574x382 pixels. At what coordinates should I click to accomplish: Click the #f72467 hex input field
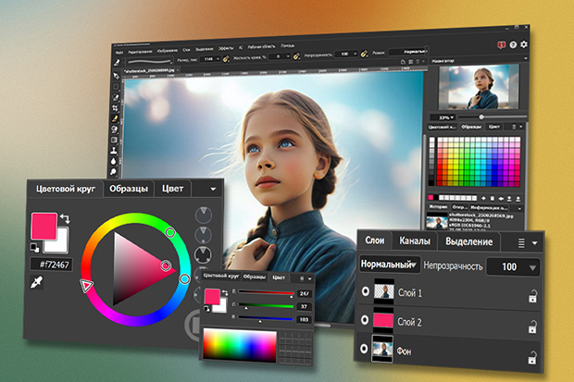pos(51,265)
